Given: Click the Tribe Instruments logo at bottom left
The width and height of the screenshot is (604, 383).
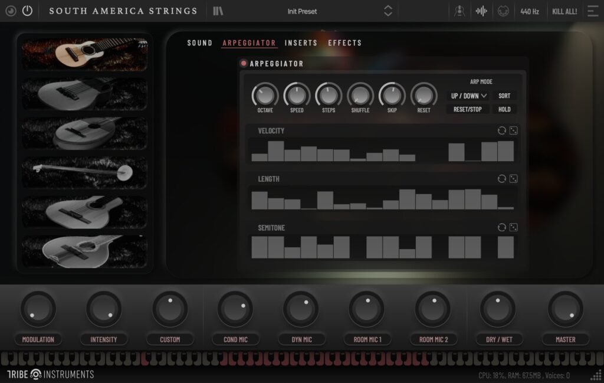Looking at the screenshot, I should pos(51,374).
